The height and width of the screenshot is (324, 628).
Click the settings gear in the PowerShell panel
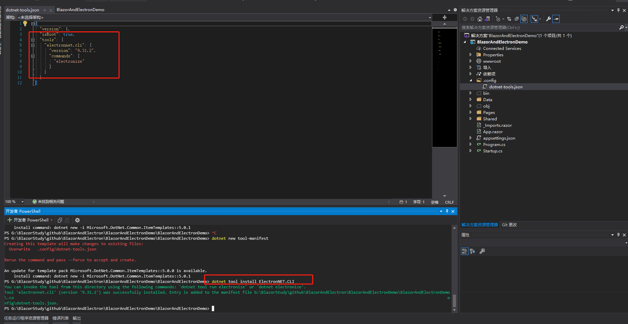pos(77,220)
